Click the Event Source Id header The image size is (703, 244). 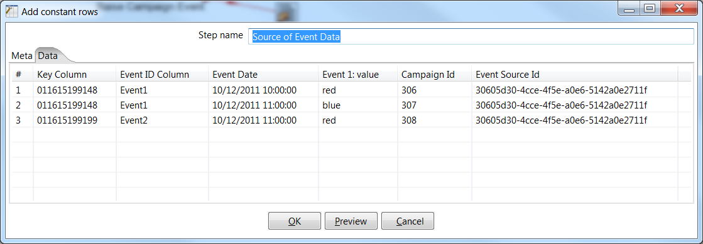pos(575,75)
